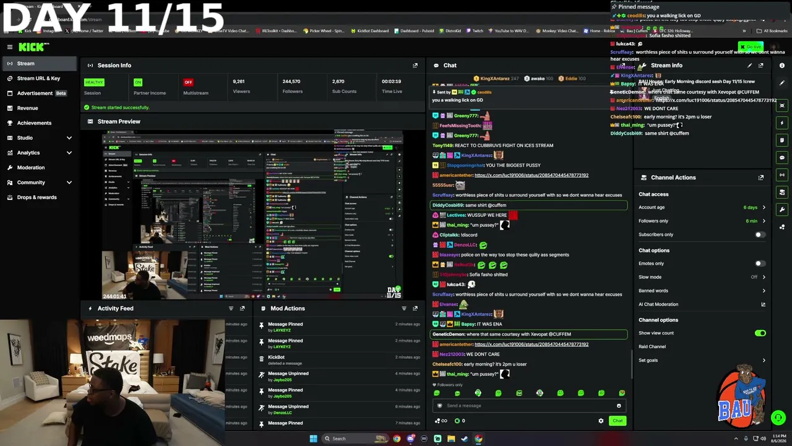This screenshot has width=792, height=446.
Task: Pop out the Stream info panel
Action: [761, 65]
